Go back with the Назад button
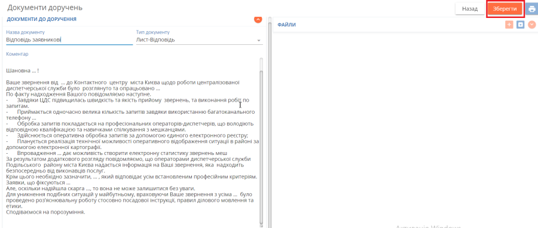This screenshot has height=228, width=538. [x=470, y=9]
